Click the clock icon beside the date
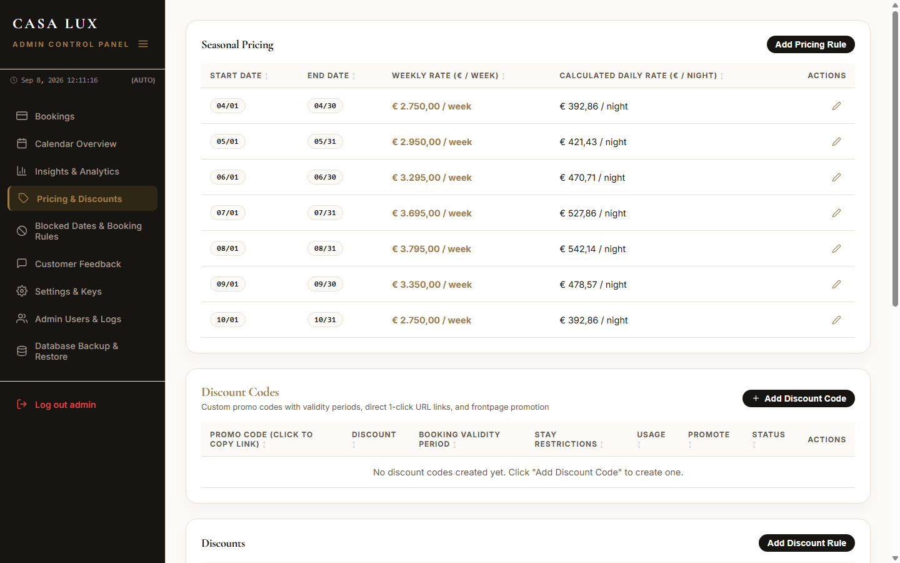Viewport: 900px width, 563px height. tap(14, 80)
